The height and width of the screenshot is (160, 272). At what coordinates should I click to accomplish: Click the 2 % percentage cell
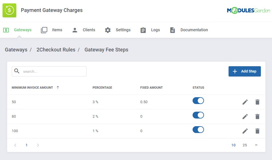(95, 117)
